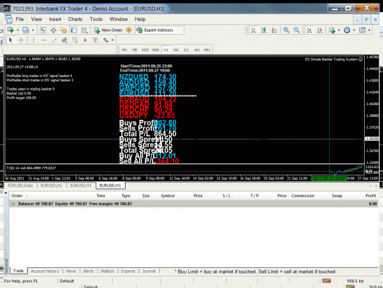Launch MetaEditor via the yellow diamond icon
This screenshot has width=383, height=288.
[x=129, y=30]
